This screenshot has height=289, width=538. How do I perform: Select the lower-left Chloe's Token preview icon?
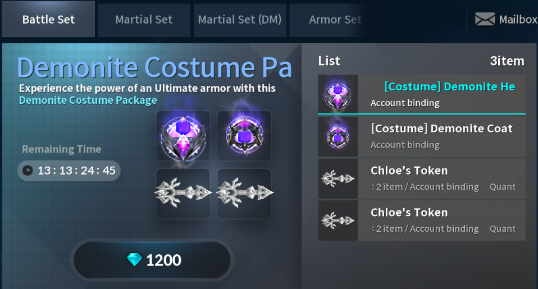[183, 194]
